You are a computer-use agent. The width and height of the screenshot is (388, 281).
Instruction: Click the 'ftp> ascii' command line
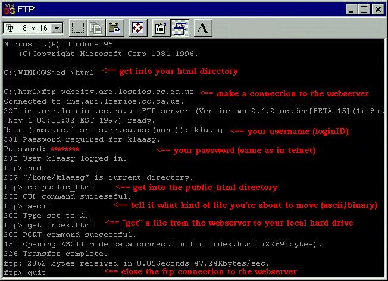(27, 206)
